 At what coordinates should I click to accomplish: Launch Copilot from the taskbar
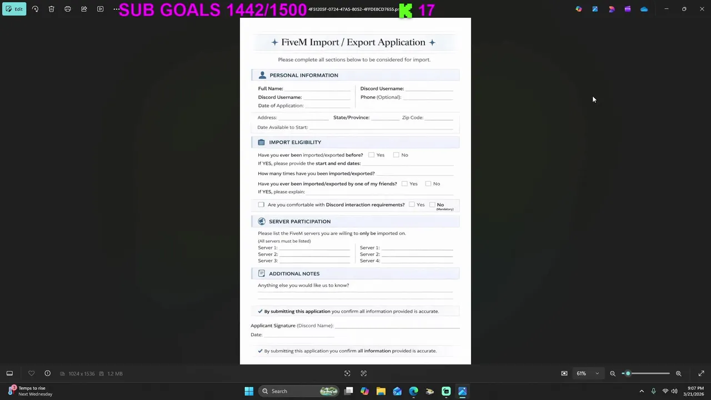click(x=364, y=391)
